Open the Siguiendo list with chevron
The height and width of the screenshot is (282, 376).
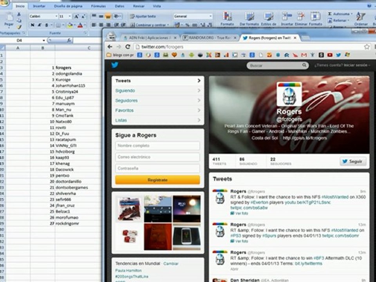click(x=158, y=90)
